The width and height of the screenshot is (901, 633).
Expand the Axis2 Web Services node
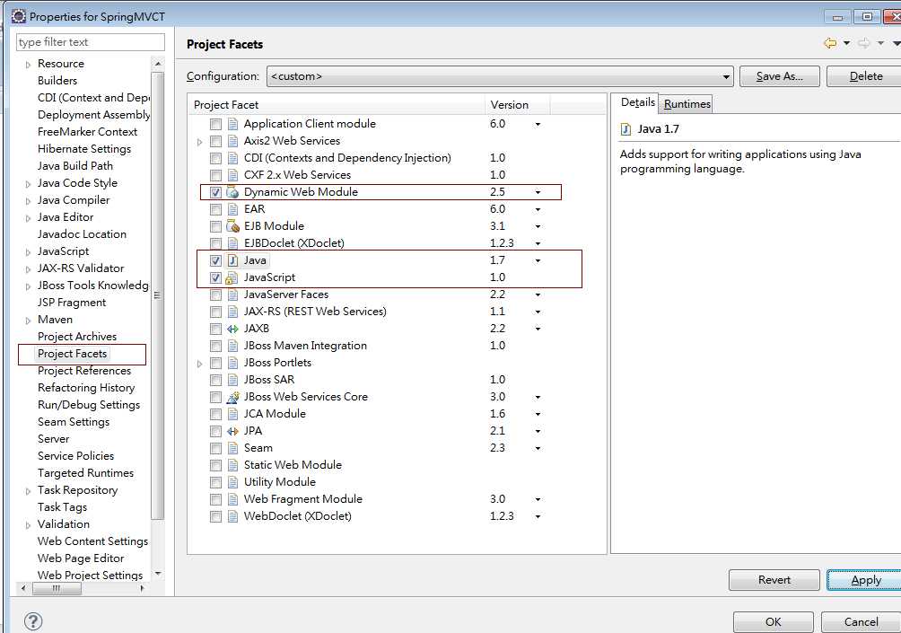(x=199, y=142)
